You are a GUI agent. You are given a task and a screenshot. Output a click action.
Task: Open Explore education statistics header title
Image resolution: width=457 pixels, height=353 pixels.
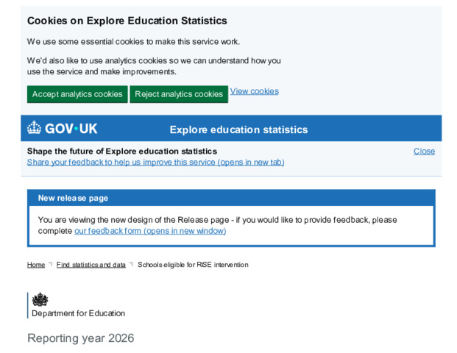pyautogui.click(x=238, y=129)
